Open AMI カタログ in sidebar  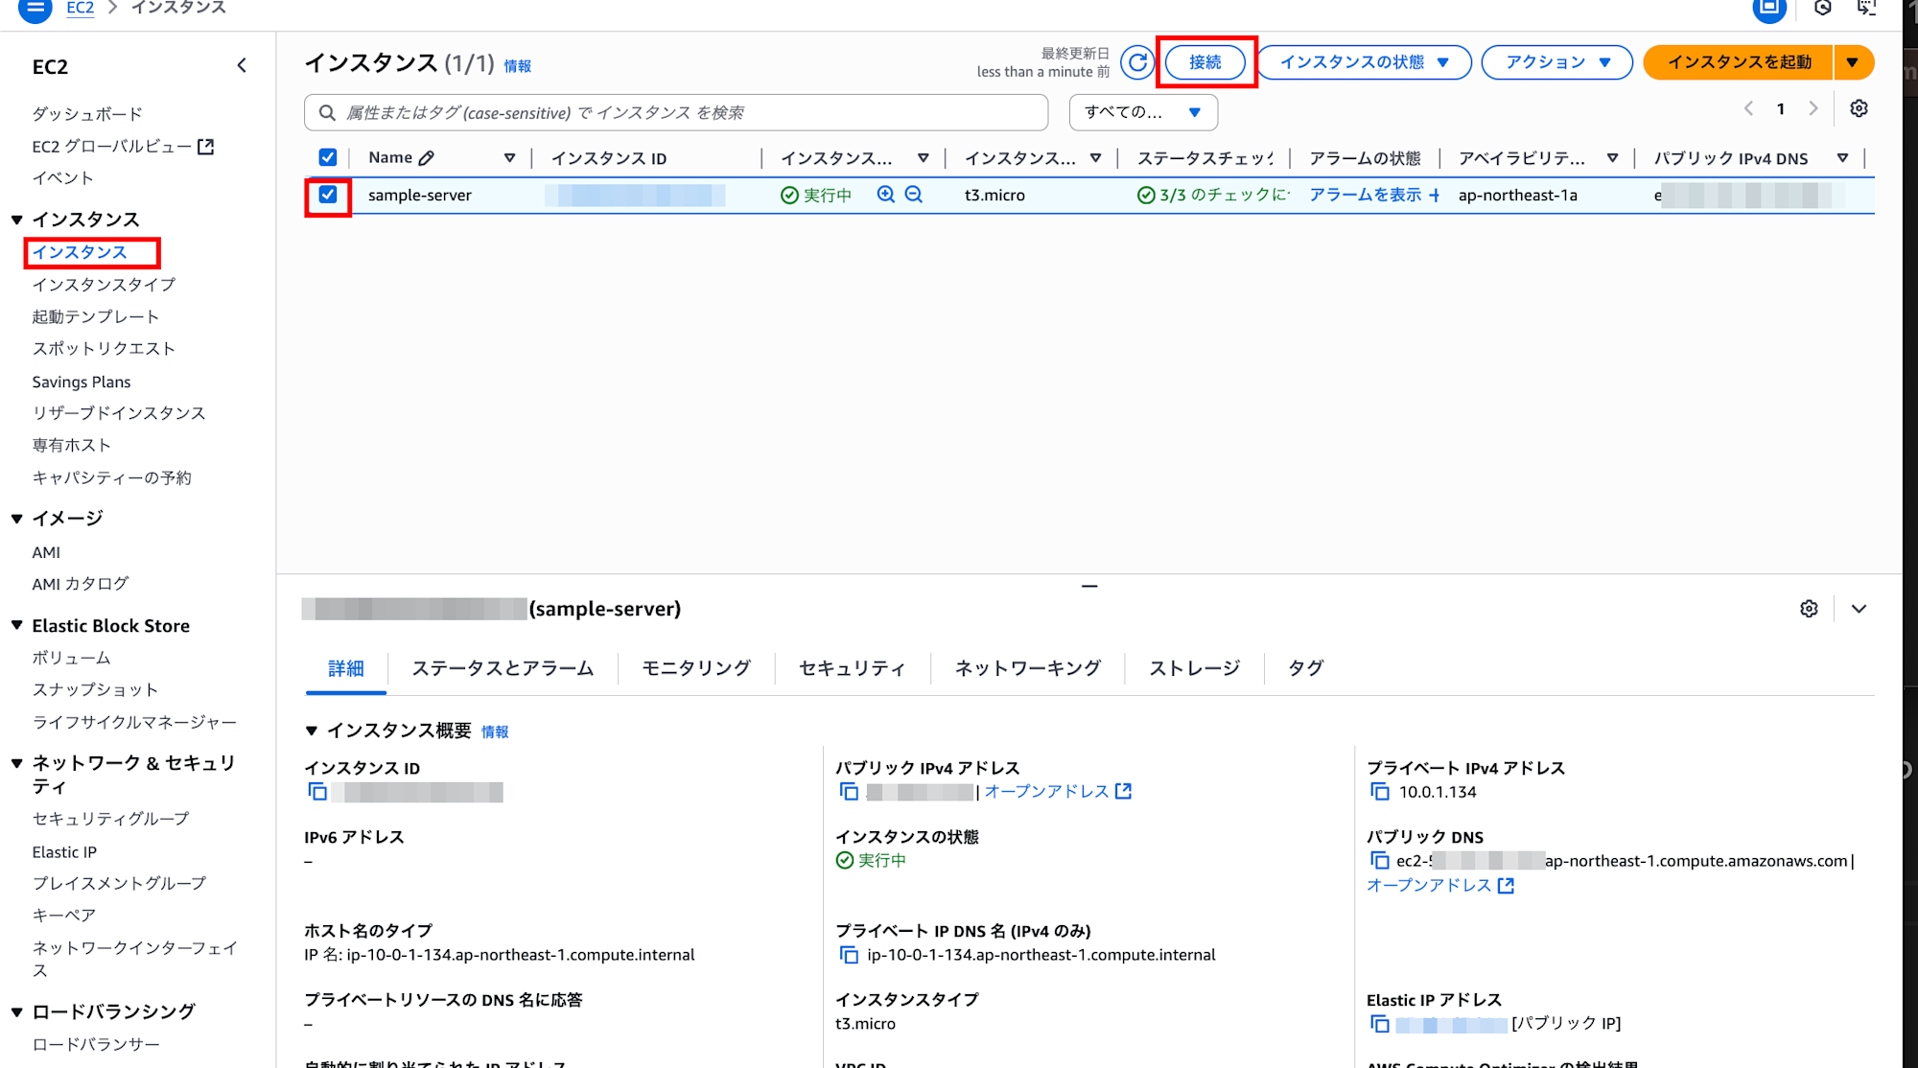point(80,584)
